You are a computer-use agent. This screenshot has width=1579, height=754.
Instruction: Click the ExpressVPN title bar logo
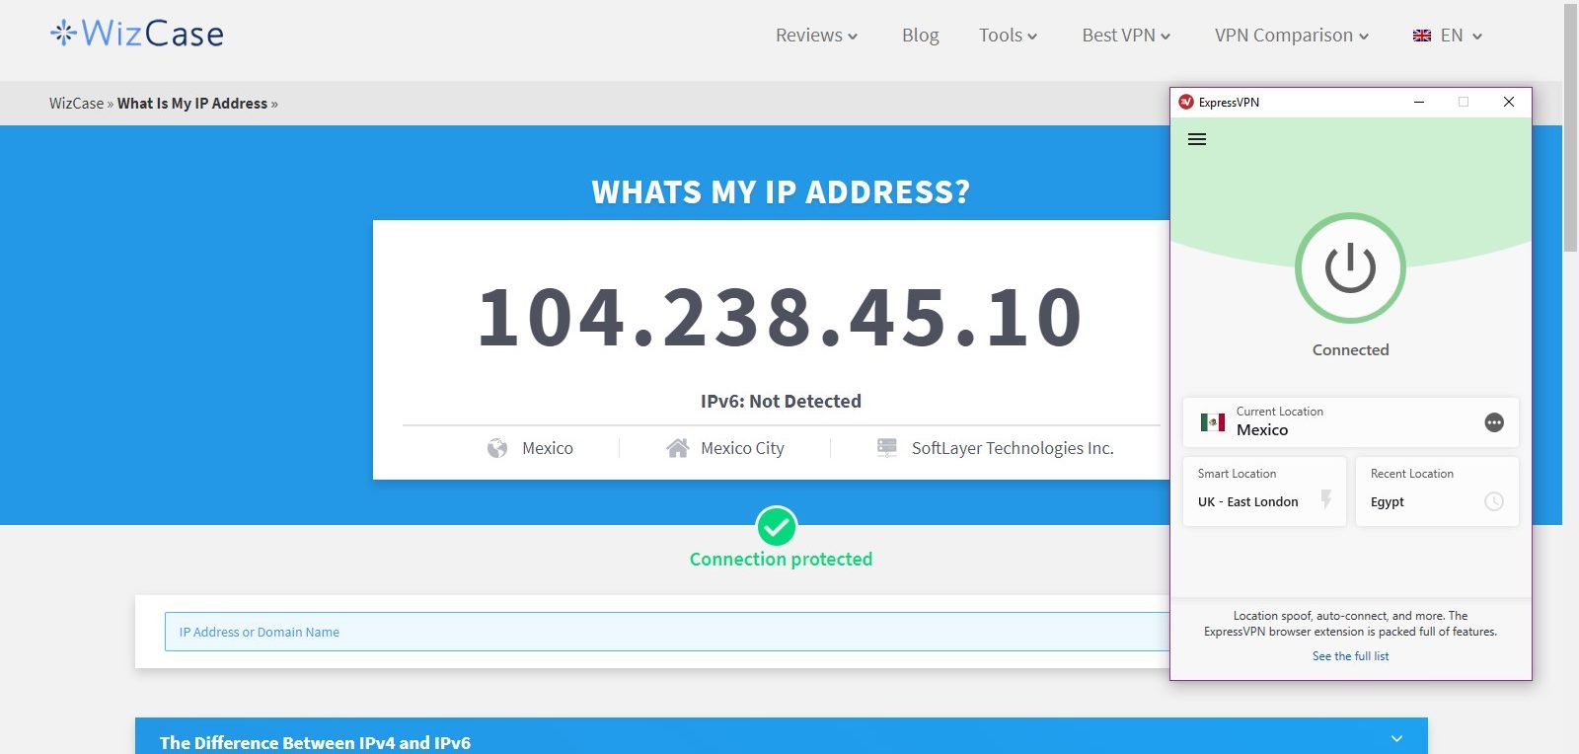click(x=1186, y=102)
